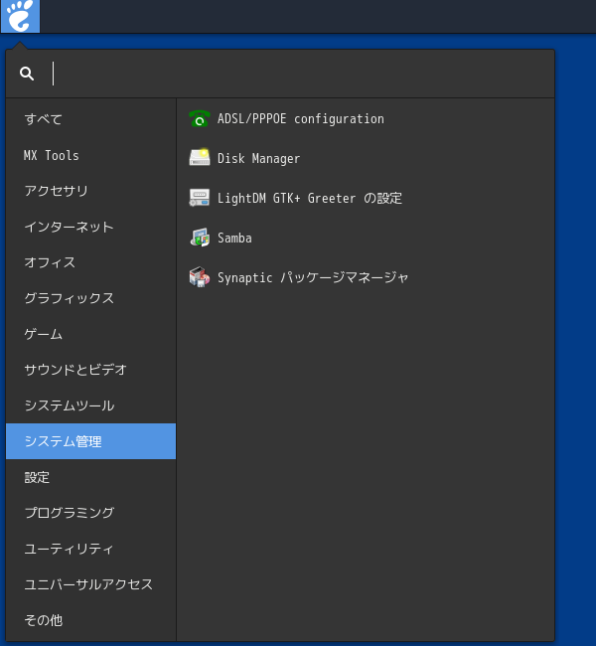596x646 pixels.
Task: Focus the application search field
Action: (x=280, y=74)
